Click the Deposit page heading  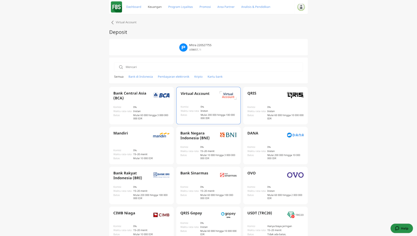pos(118,32)
